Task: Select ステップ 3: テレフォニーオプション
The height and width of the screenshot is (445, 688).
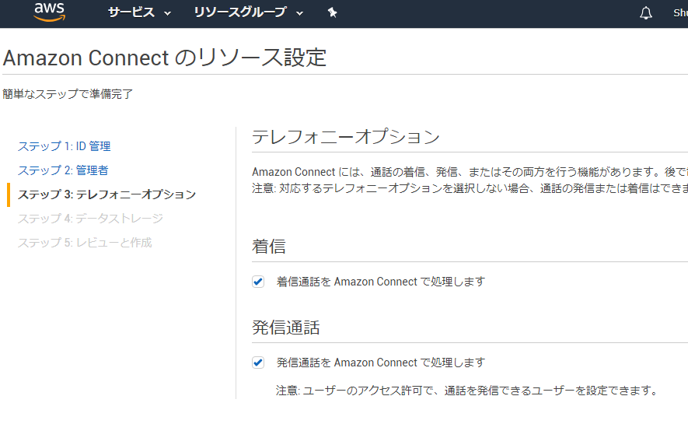Action: point(107,194)
